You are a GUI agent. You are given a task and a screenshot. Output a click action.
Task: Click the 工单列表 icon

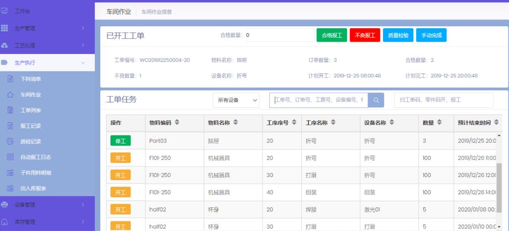11,110
